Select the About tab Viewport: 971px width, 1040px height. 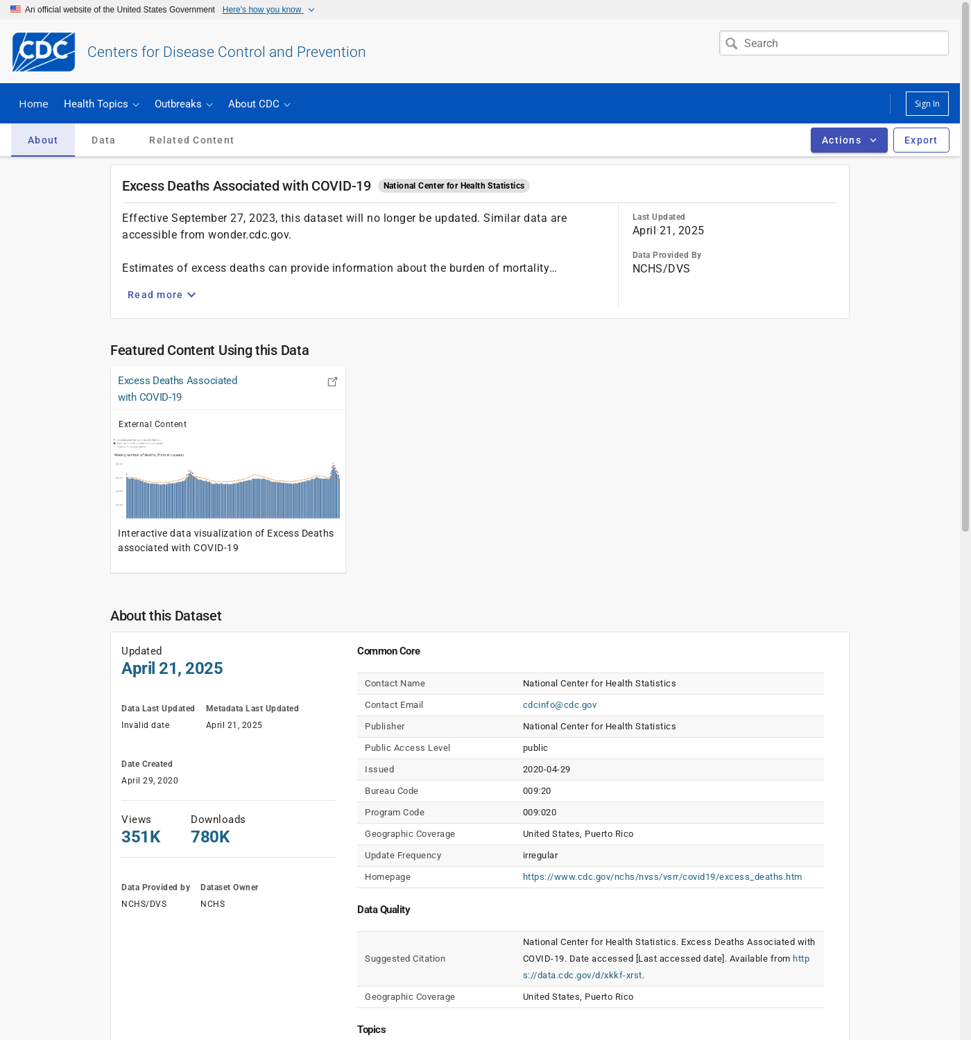pos(43,140)
